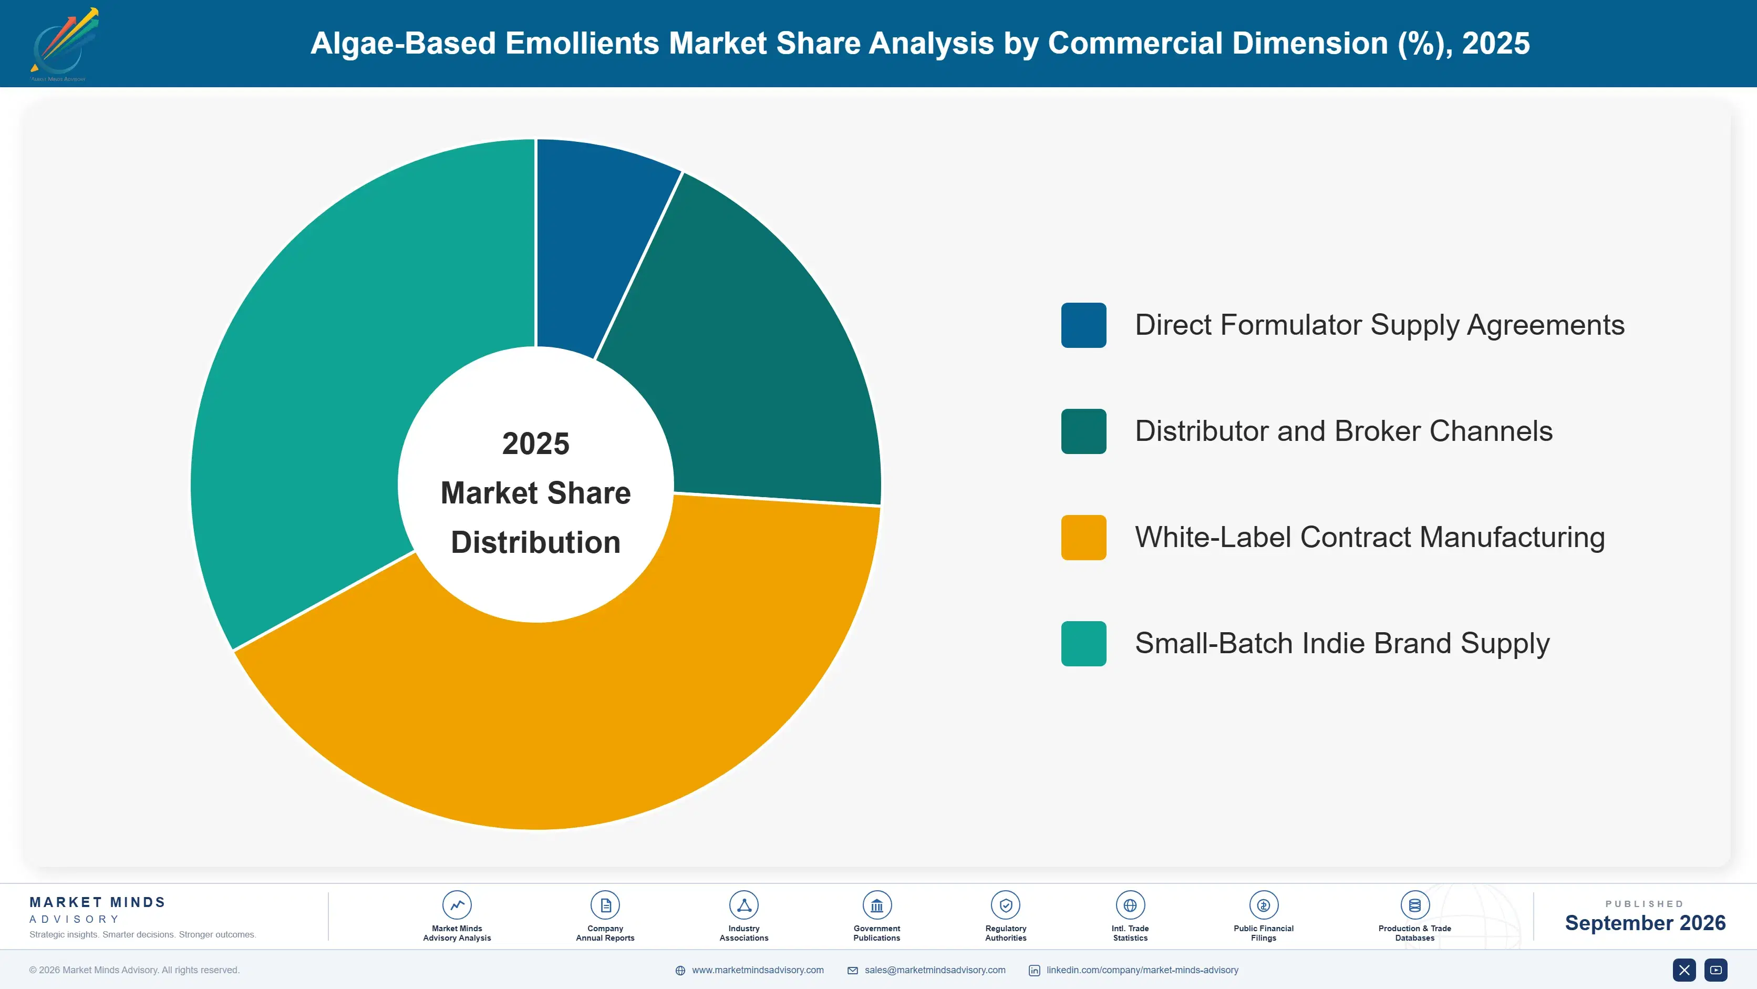Click the 'MARKET MINDS ADVISORY' footer wordmark
This screenshot has height=989, width=1757.
[x=98, y=910]
